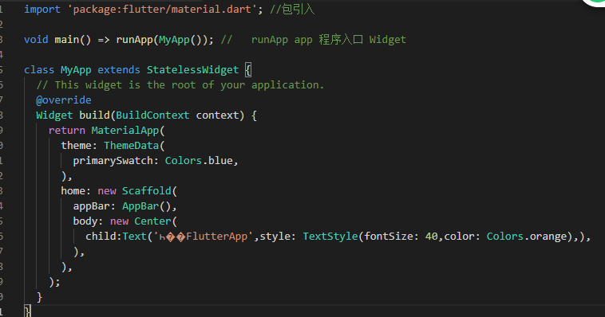Click the StatelessWidget class name
605x317 pixels.
(x=192, y=70)
